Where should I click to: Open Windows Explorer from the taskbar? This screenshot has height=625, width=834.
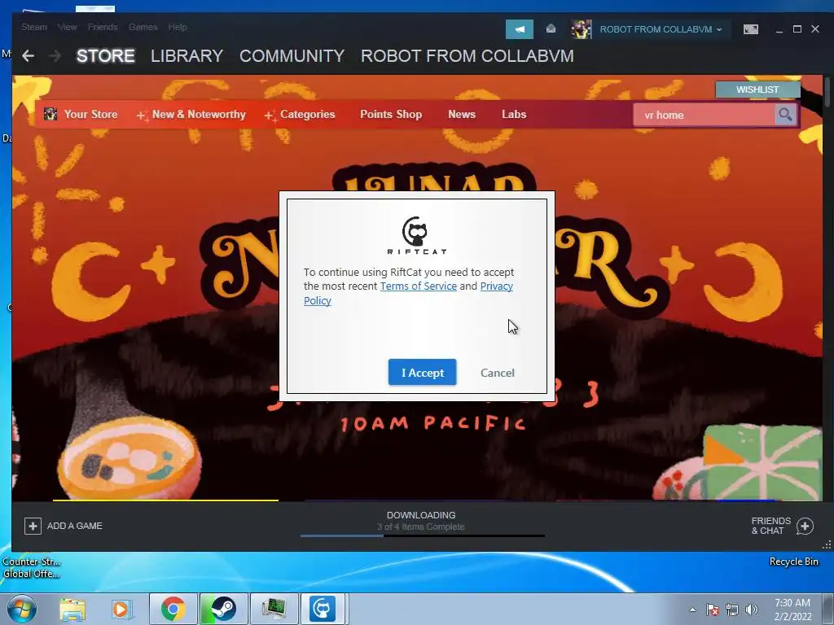point(72,609)
